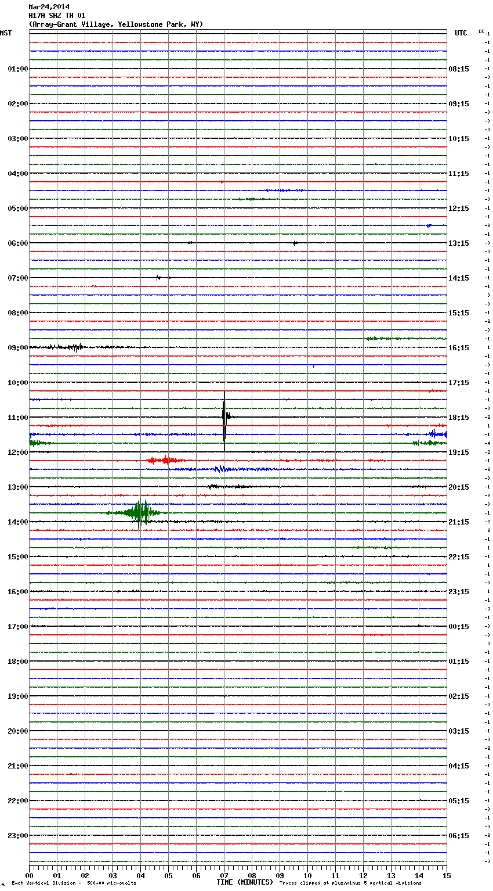Select the 22:00 MST time label
Screen dimensions: 493x891
coord(18,801)
